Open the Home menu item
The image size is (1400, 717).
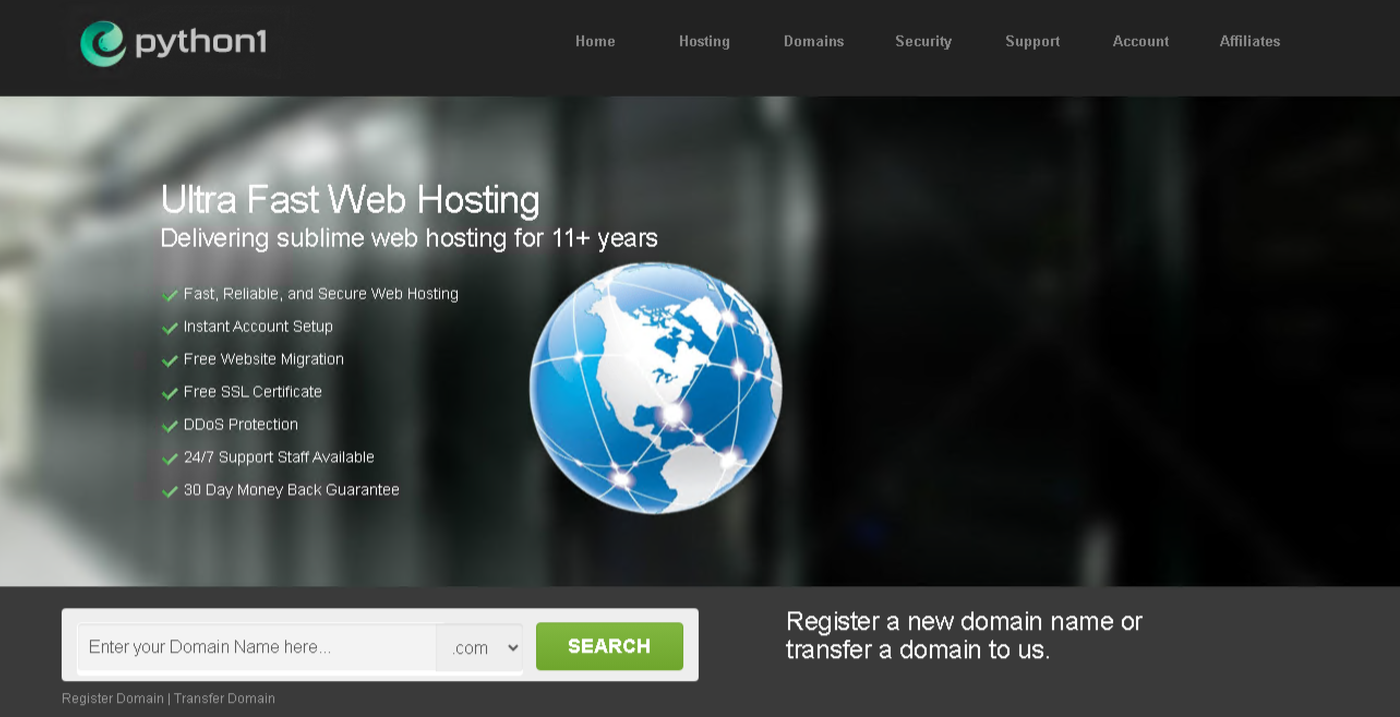click(595, 41)
